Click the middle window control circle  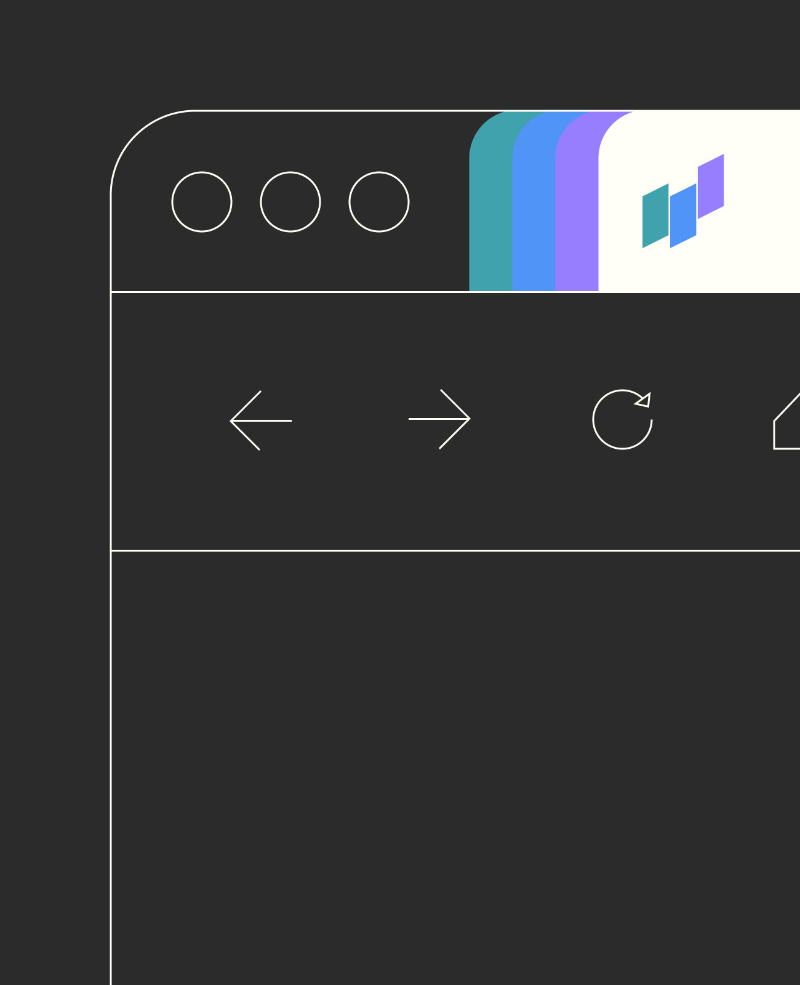click(290, 202)
